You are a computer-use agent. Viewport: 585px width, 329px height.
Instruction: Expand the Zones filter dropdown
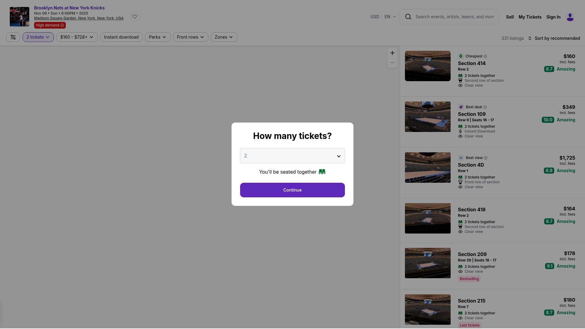(224, 37)
